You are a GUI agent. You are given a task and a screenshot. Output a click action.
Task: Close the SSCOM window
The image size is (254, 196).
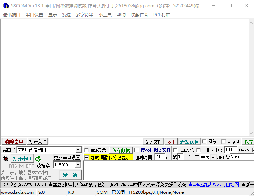coord(247,6)
